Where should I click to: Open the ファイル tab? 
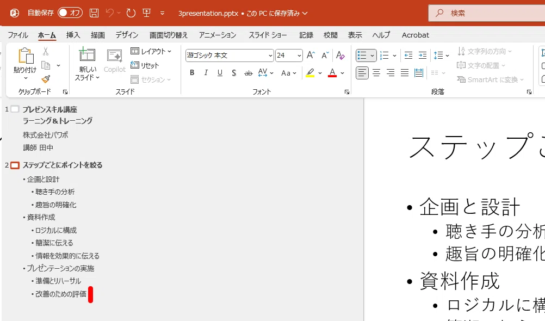18,35
